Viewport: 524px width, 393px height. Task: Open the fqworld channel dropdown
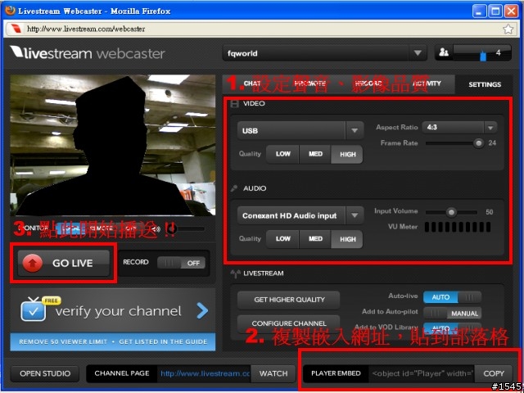tap(324, 53)
